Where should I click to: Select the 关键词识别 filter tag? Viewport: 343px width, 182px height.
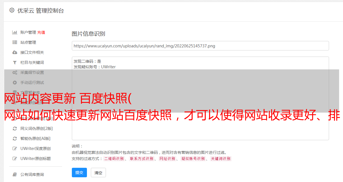(221, 159)
